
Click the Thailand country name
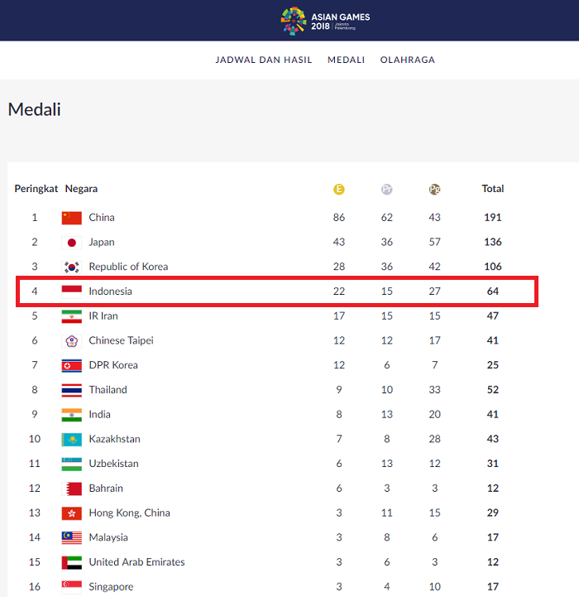tap(108, 390)
